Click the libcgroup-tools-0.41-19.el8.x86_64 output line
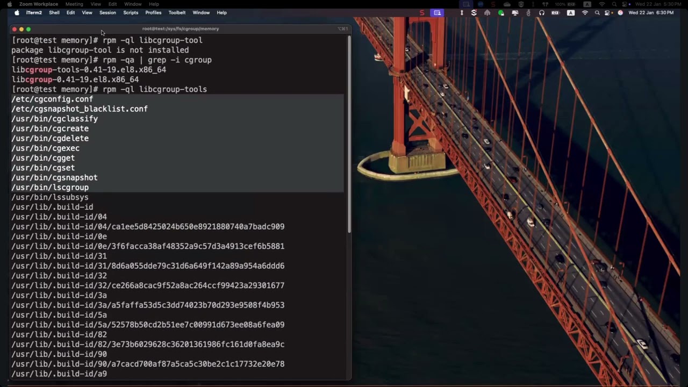The width and height of the screenshot is (688, 387). tap(89, 70)
